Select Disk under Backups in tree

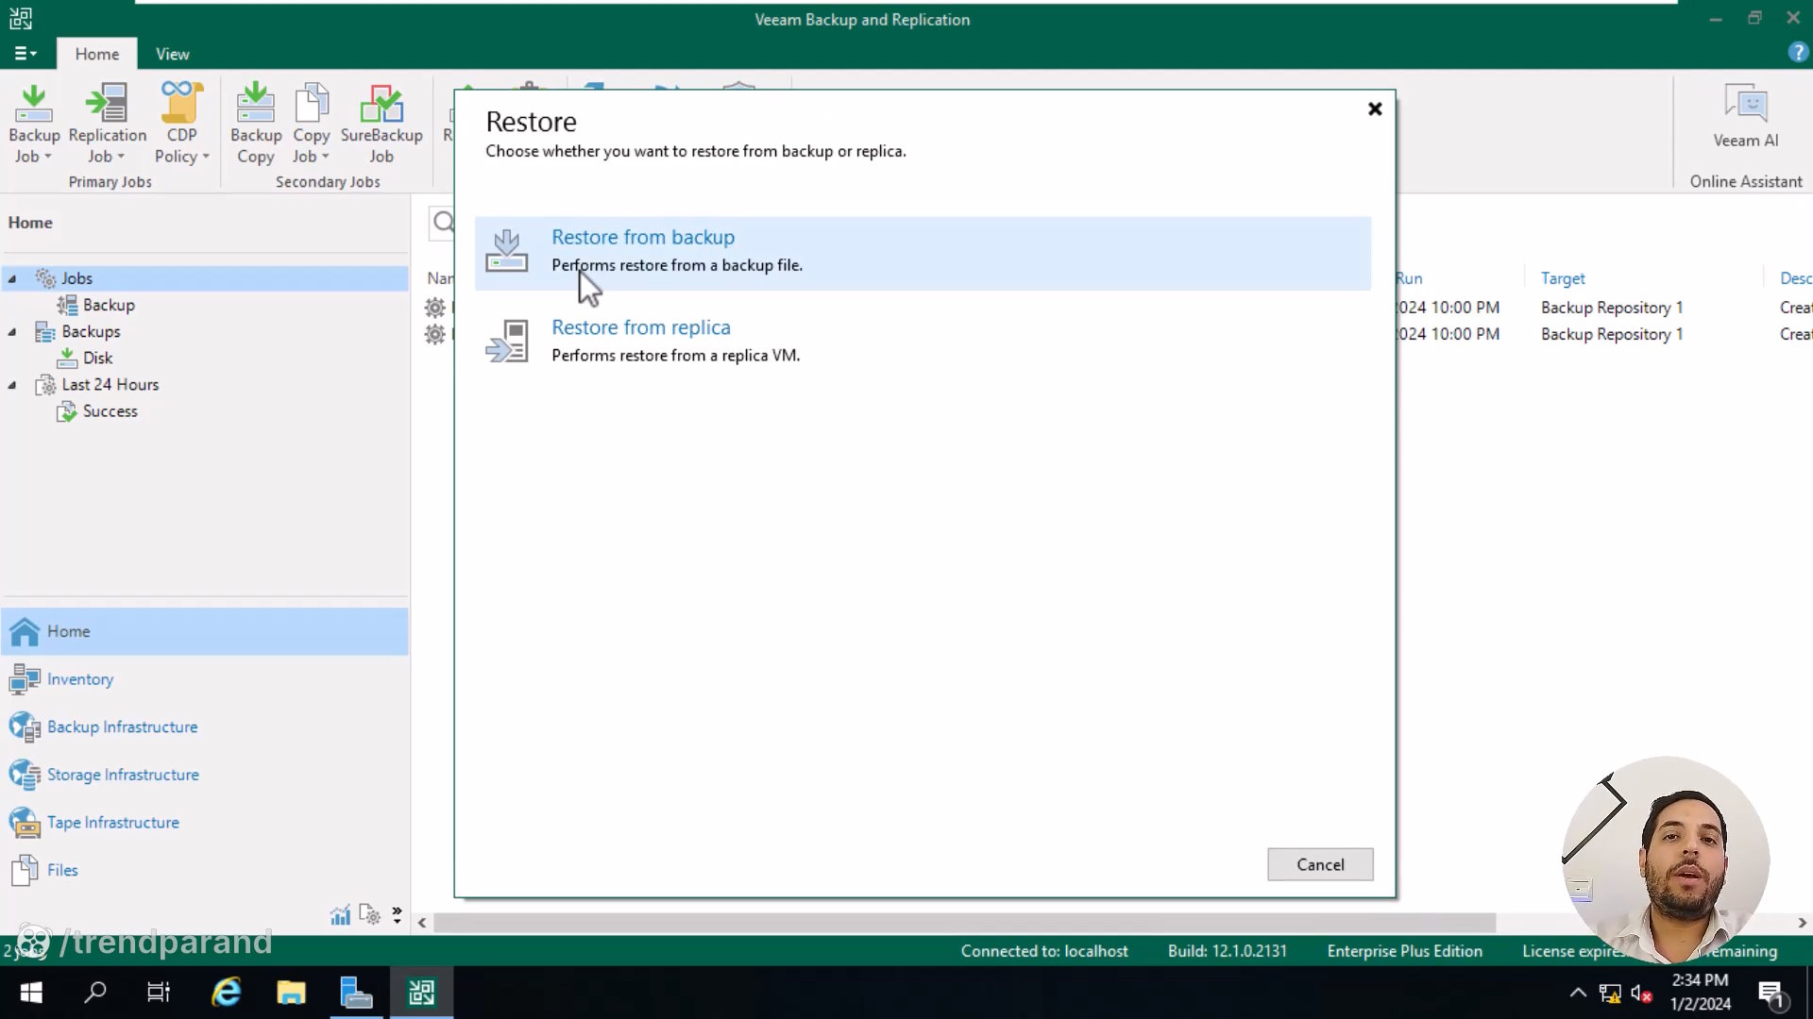tap(97, 358)
